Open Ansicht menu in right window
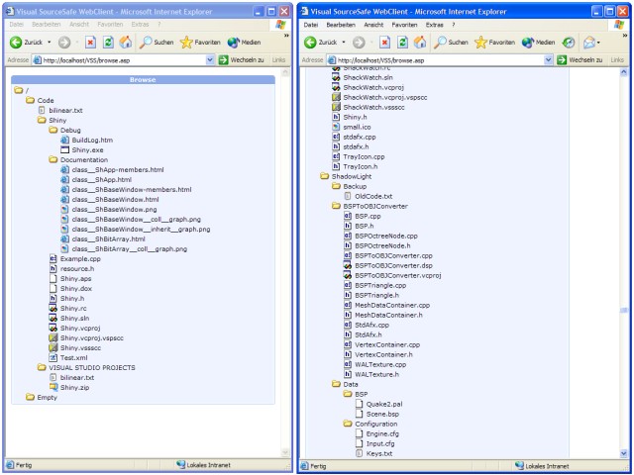Image resolution: width=634 pixels, height=475 pixels. point(373,25)
